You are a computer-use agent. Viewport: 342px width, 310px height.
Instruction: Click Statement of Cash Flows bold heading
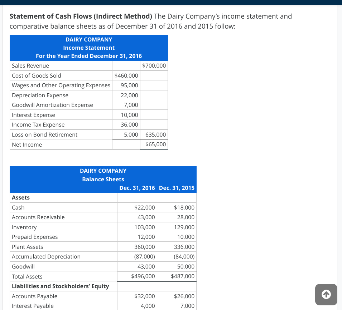[81, 16]
